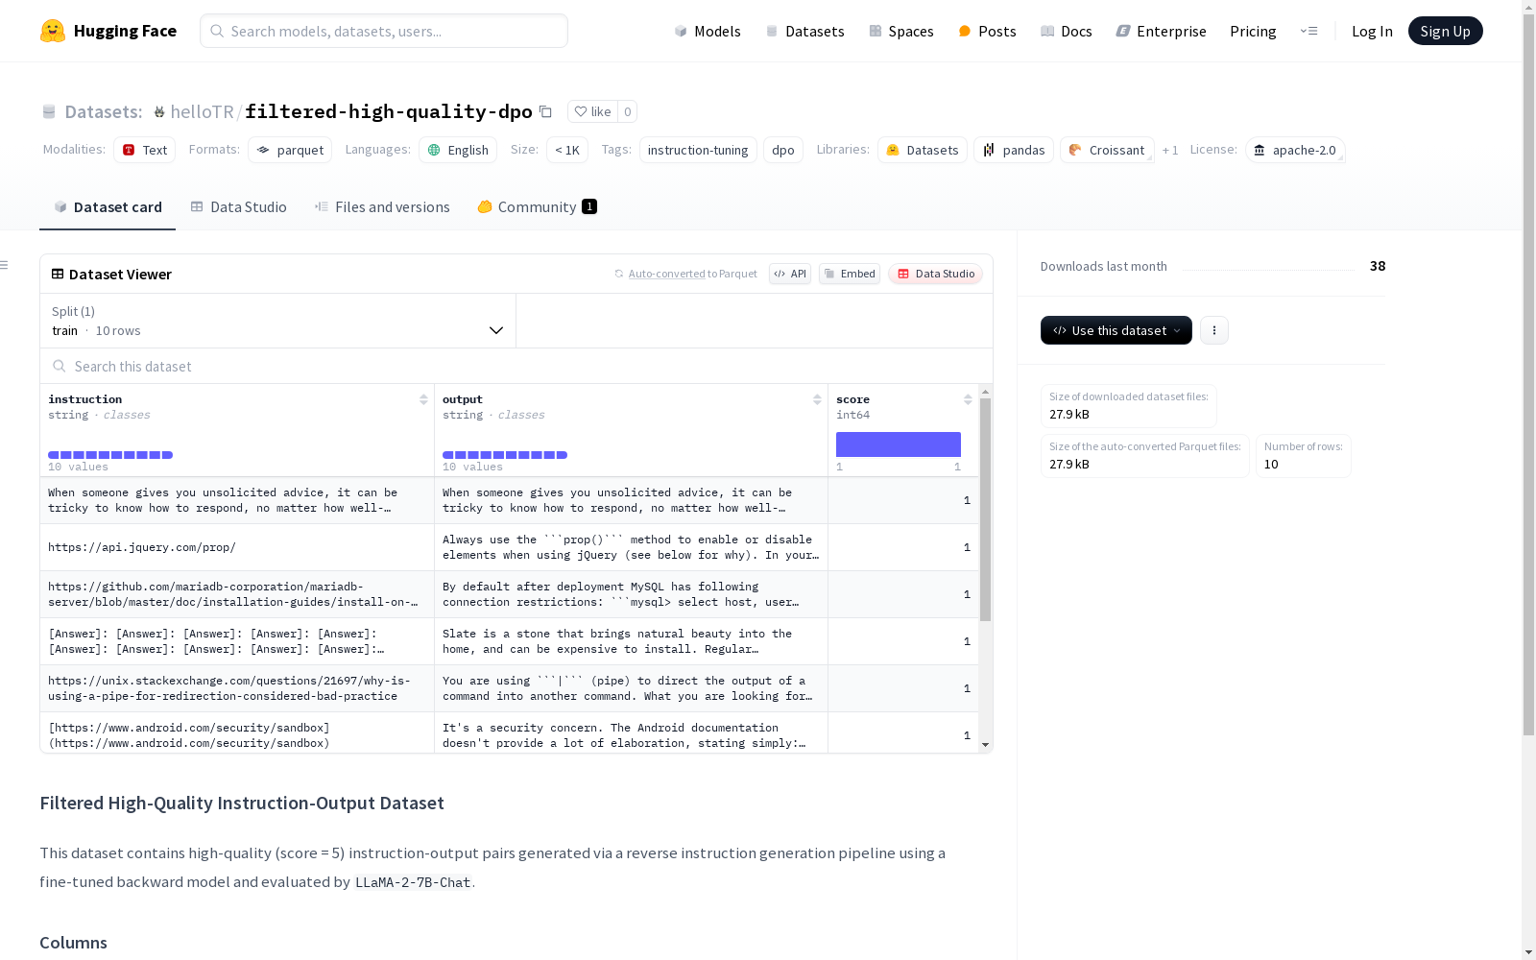Select the 'Slate is a stone' output cell
The width and height of the screenshot is (1536, 960).
click(x=632, y=641)
